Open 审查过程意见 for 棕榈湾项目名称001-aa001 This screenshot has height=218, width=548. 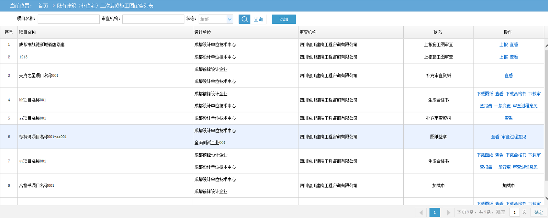point(514,137)
